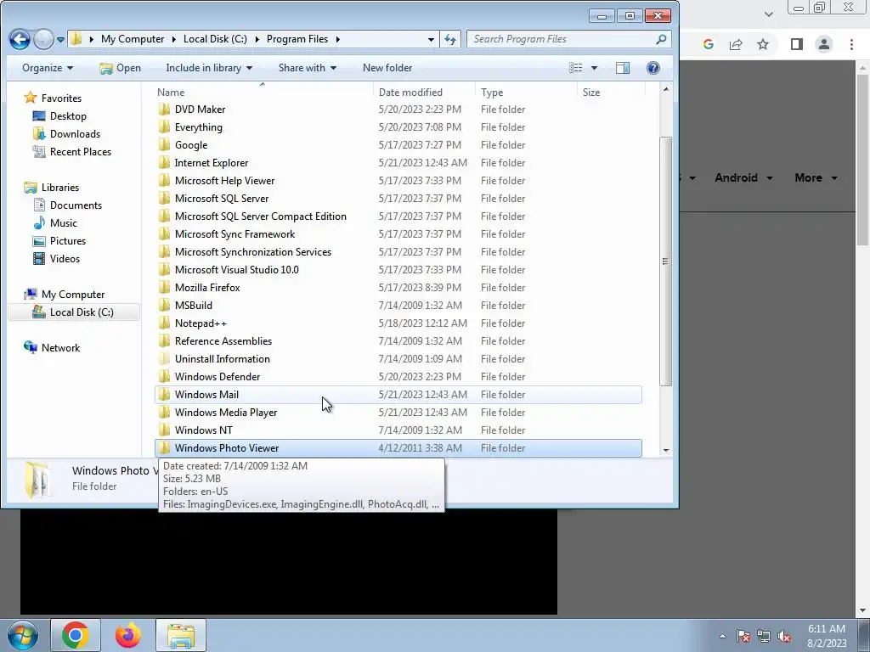Open Downloads in the navigation pane

coord(75,133)
